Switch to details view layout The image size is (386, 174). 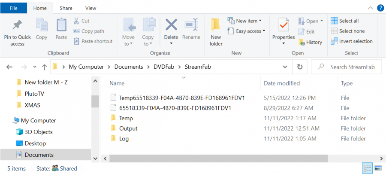click(368, 168)
